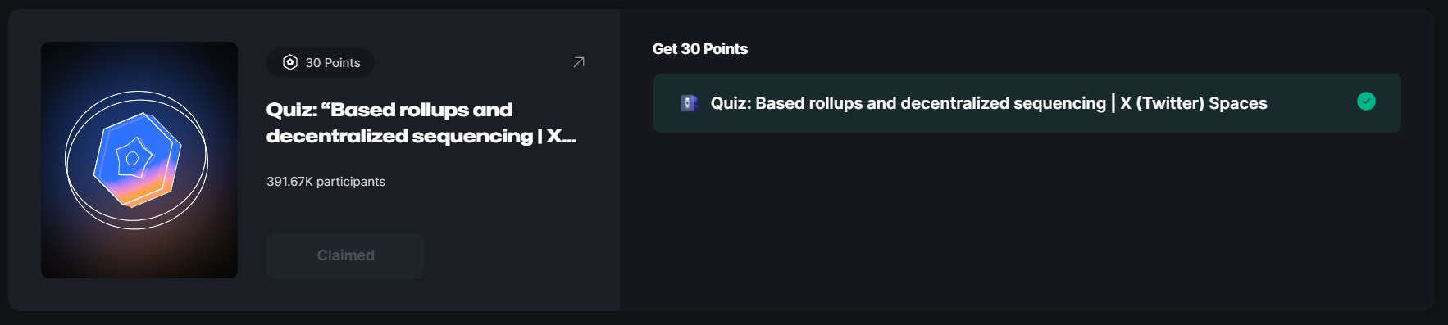
Task: Select the 30 Points badge pill
Action: point(321,62)
